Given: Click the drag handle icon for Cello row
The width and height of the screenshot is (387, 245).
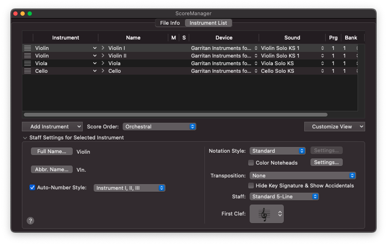Looking at the screenshot, I should 28,71.
